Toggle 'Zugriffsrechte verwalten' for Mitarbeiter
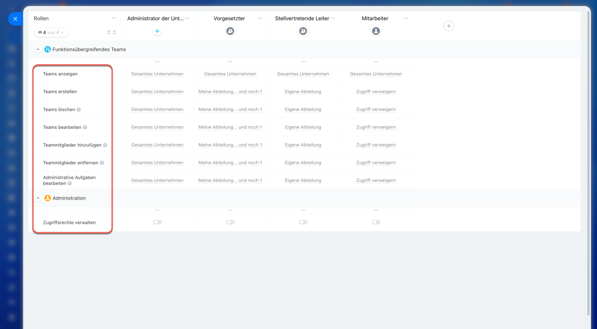Viewport: 597px width, 329px height. (376, 222)
